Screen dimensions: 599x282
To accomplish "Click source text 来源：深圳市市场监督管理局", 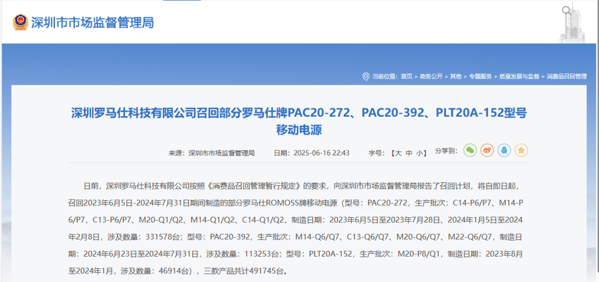I will pyautogui.click(x=212, y=153).
